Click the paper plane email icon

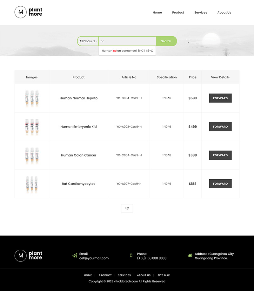click(x=75, y=255)
